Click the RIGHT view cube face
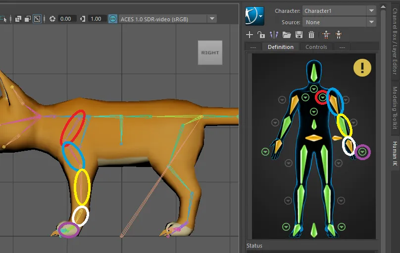400x253 pixels. click(x=210, y=53)
